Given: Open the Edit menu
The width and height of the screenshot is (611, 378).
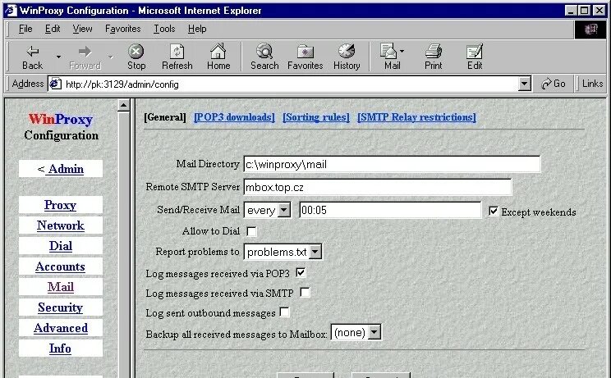Looking at the screenshot, I should pyautogui.click(x=53, y=29).
